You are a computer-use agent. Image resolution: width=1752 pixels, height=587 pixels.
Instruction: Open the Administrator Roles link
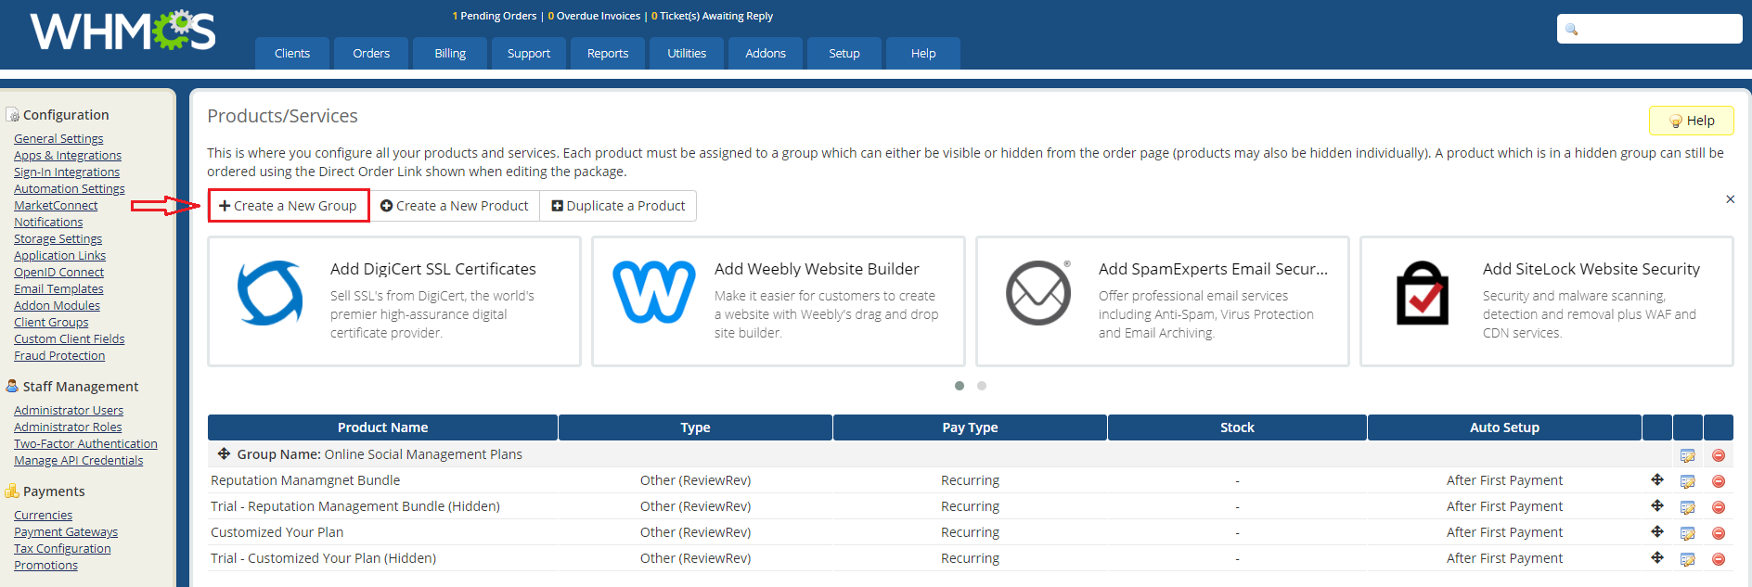pyautogui.click(x=68, y=427)
